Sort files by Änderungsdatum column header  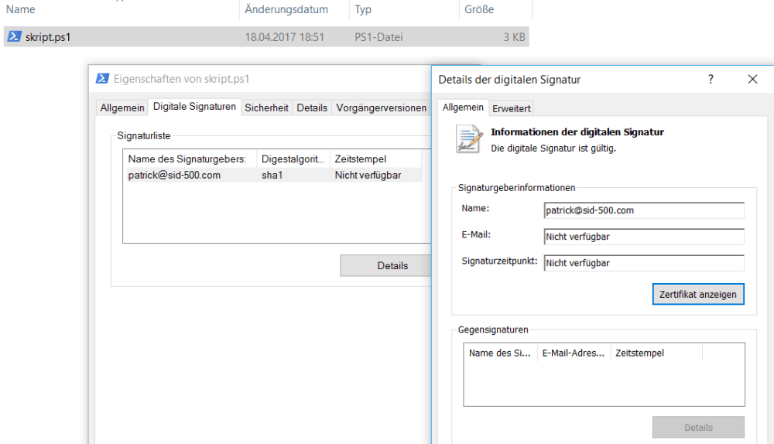(x=286, y=10)
